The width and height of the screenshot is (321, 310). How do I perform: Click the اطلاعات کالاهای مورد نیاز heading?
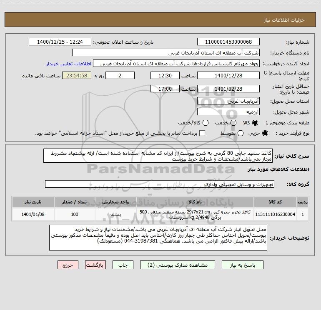278,169
